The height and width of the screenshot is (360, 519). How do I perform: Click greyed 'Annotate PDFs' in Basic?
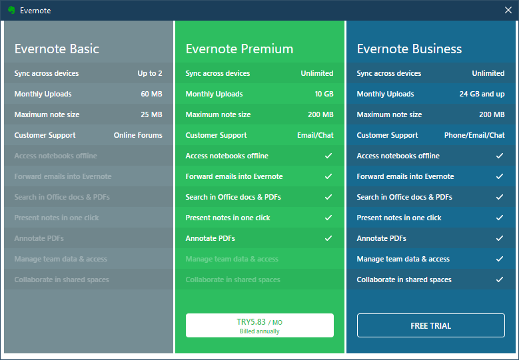pos(39,238)
